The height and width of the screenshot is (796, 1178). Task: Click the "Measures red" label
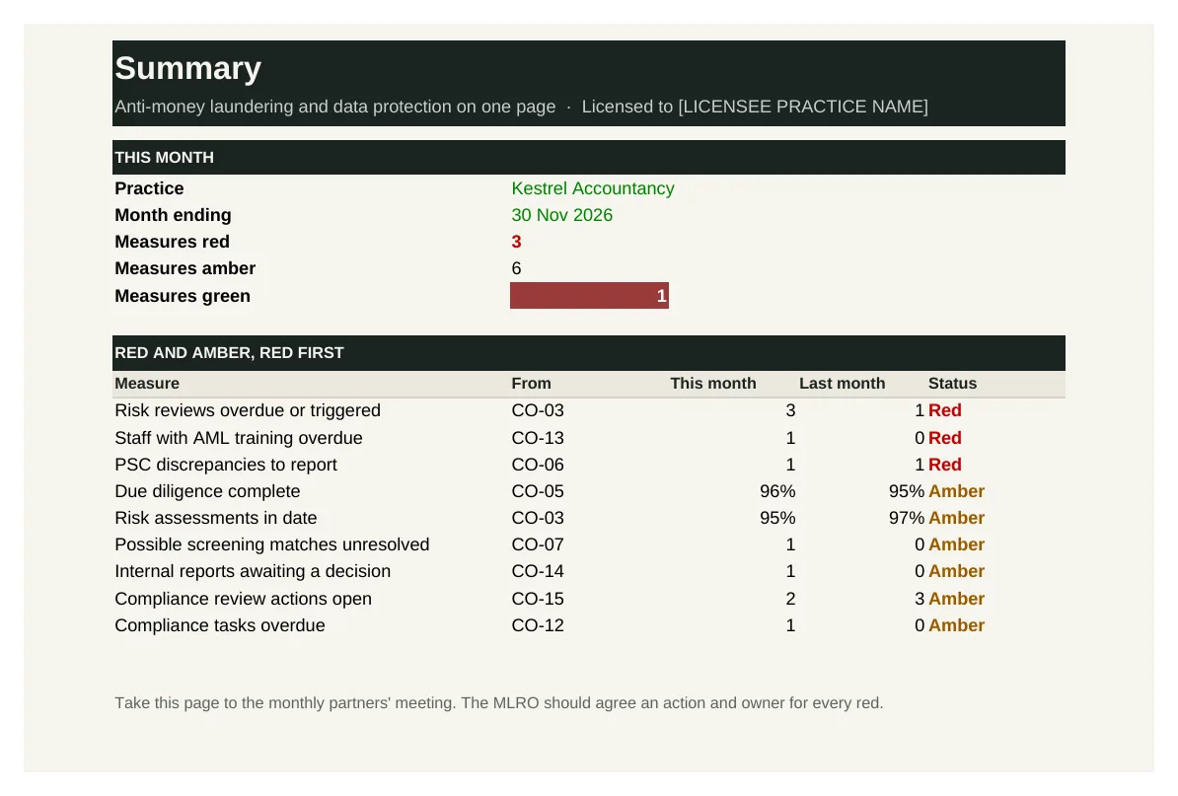[x=172, y=242]
